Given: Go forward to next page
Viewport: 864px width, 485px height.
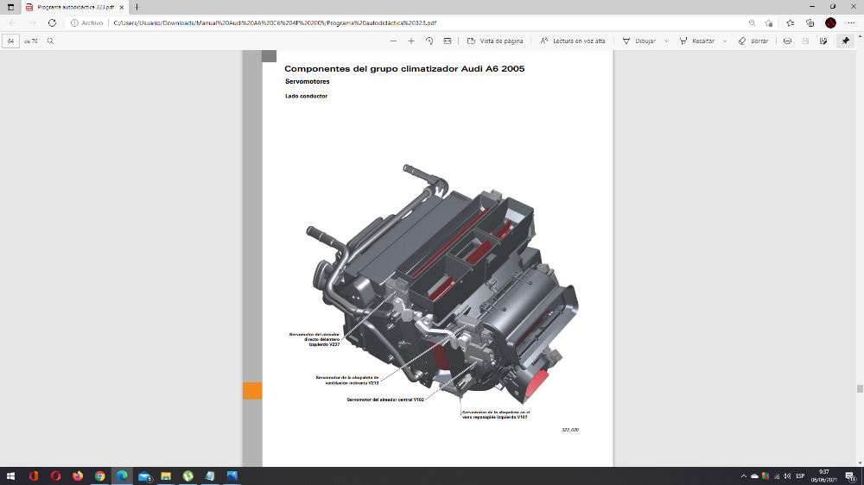Looking at the screenshot, I should coord(33,23).
